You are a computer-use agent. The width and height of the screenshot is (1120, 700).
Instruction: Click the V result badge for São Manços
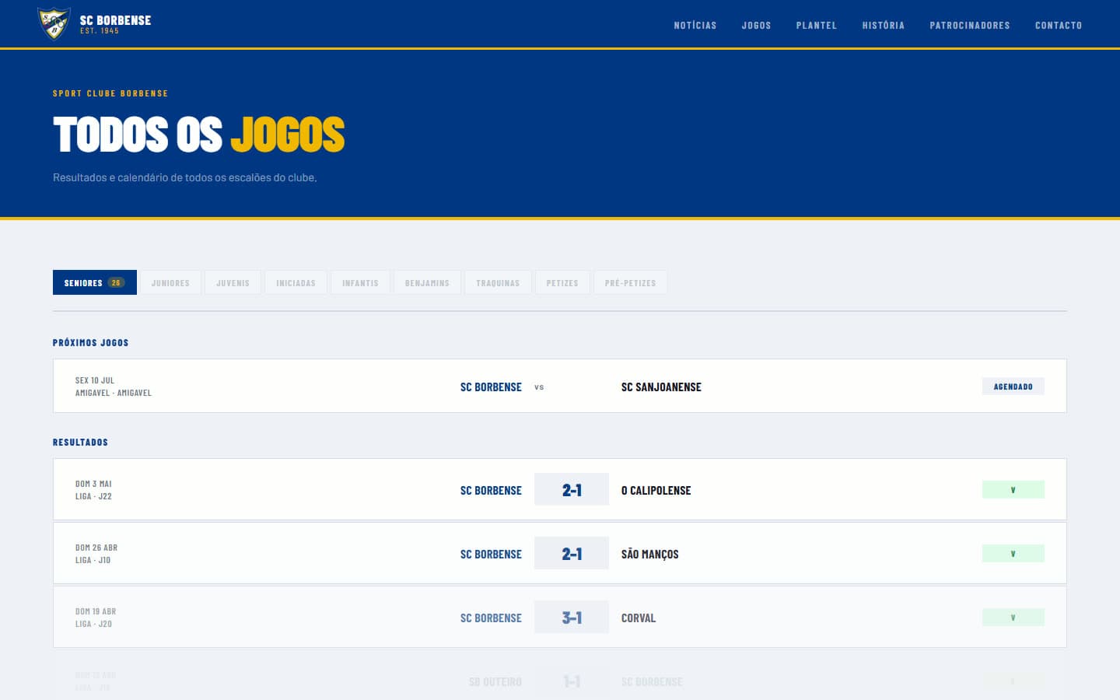point(1013,554)
